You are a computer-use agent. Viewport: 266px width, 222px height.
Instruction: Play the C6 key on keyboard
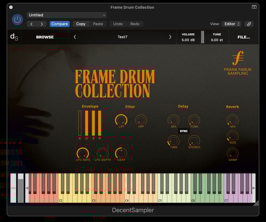[193, 198]
